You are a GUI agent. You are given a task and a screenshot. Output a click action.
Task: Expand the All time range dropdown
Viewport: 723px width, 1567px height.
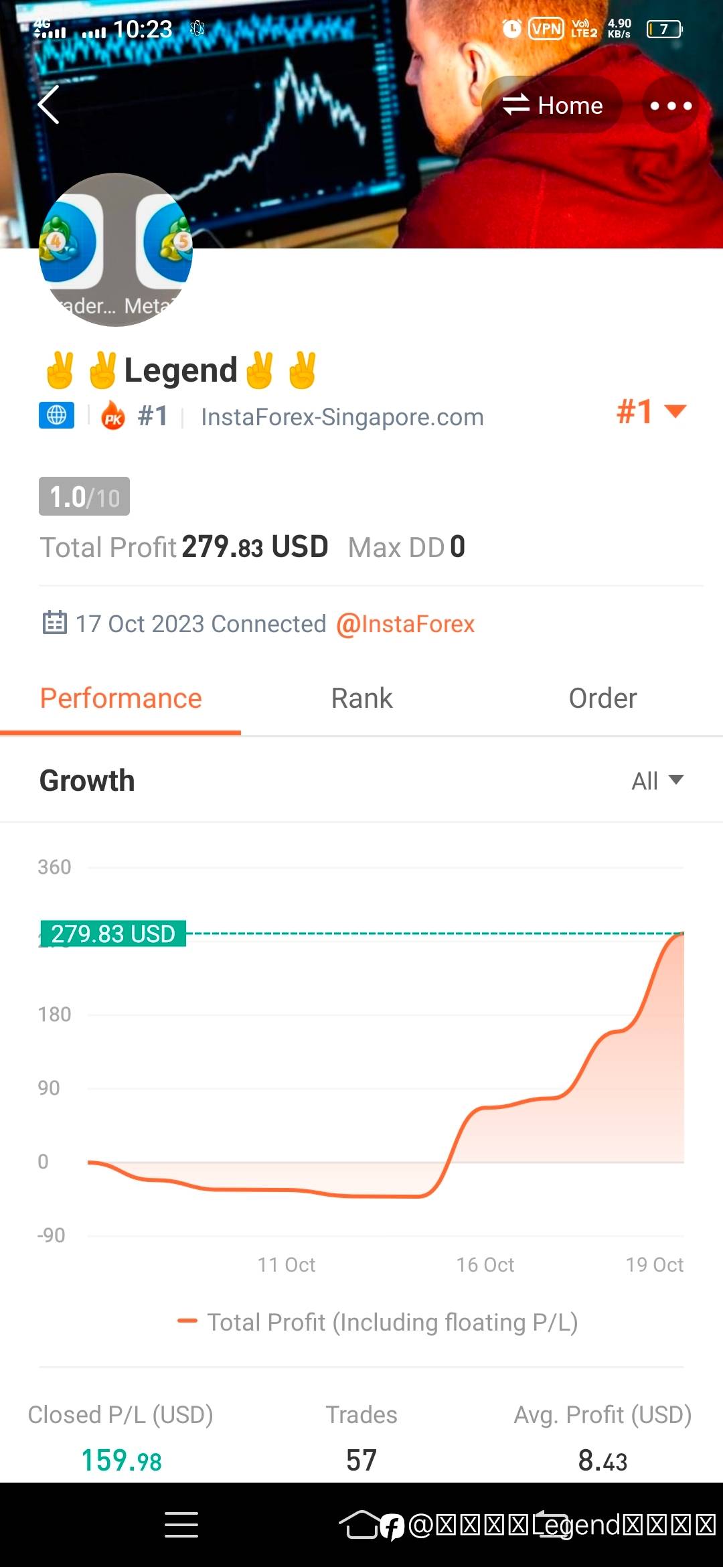pyautogui.click(x=657, y=781)
